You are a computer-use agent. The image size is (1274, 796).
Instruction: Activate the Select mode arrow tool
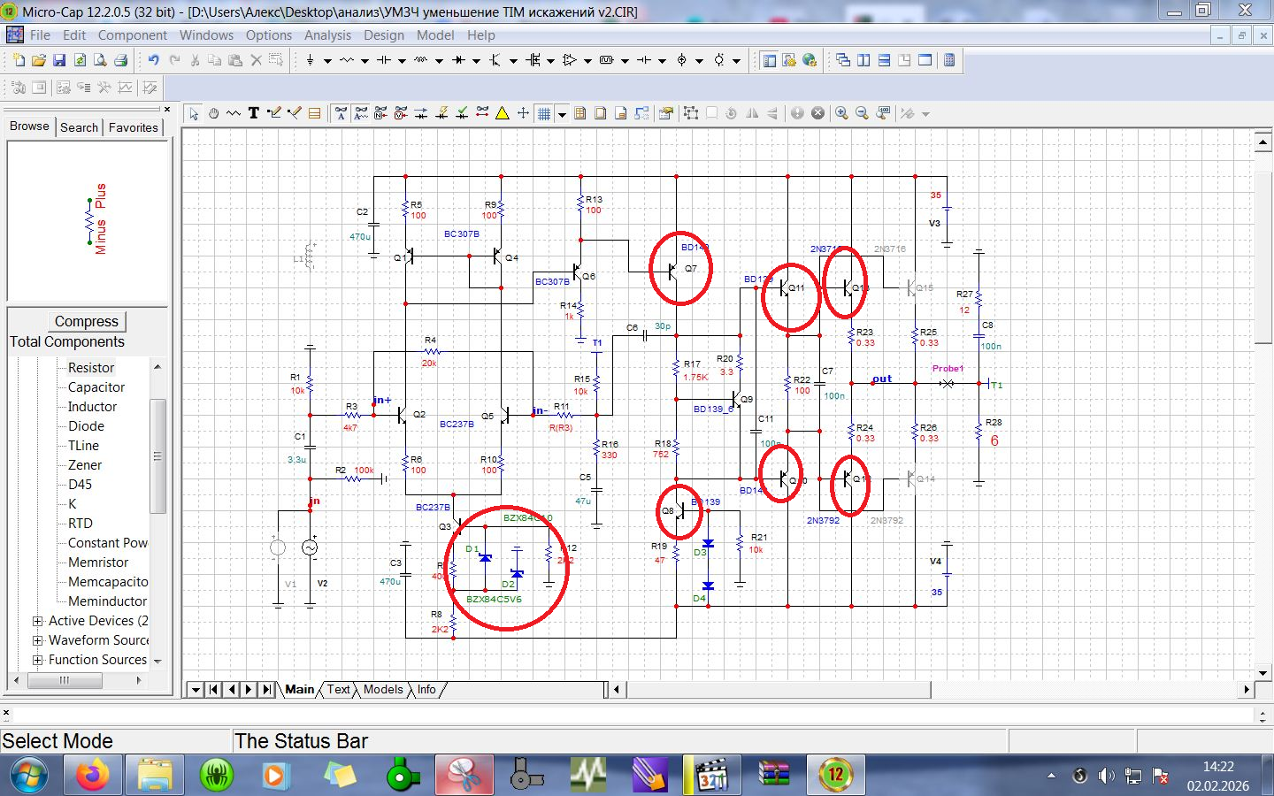tap(194, 113)
